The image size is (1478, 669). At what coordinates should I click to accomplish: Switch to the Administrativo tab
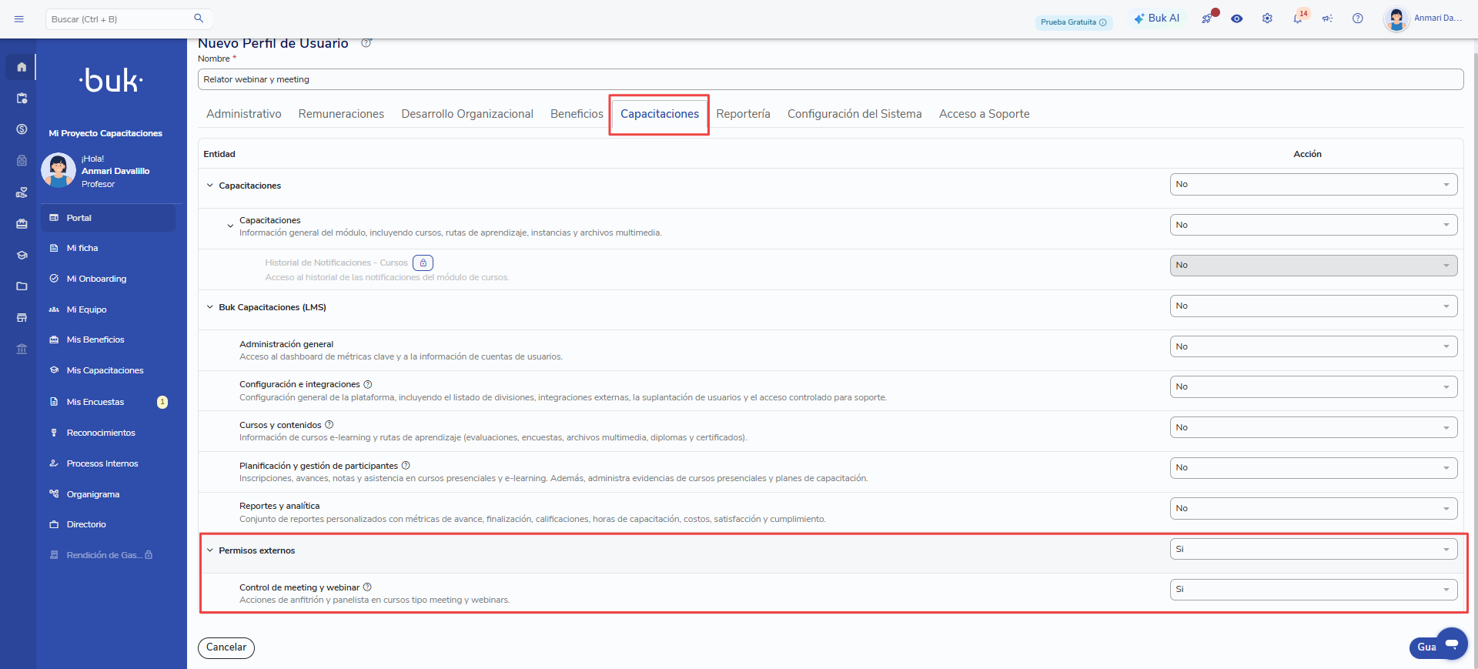[x=244, y=114]
